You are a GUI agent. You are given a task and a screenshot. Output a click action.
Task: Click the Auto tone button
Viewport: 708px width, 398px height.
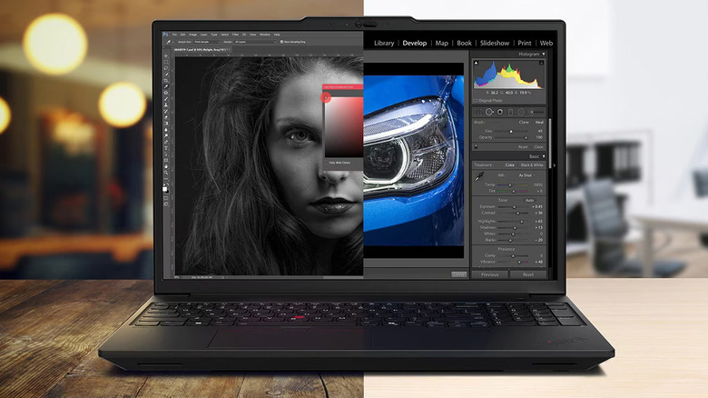click(x=530, y=200)
